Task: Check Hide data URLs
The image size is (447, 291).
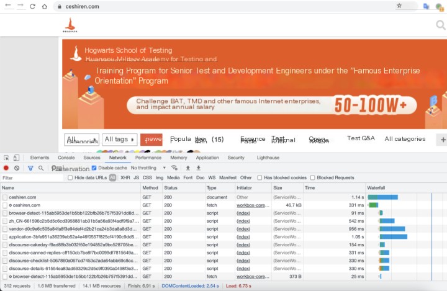Action: (70, 177)
